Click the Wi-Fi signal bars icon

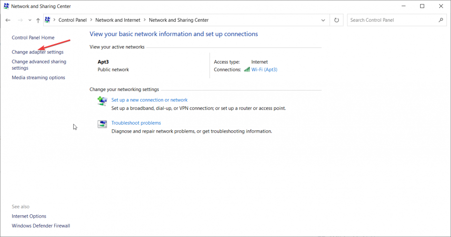(x=247, y=70)
